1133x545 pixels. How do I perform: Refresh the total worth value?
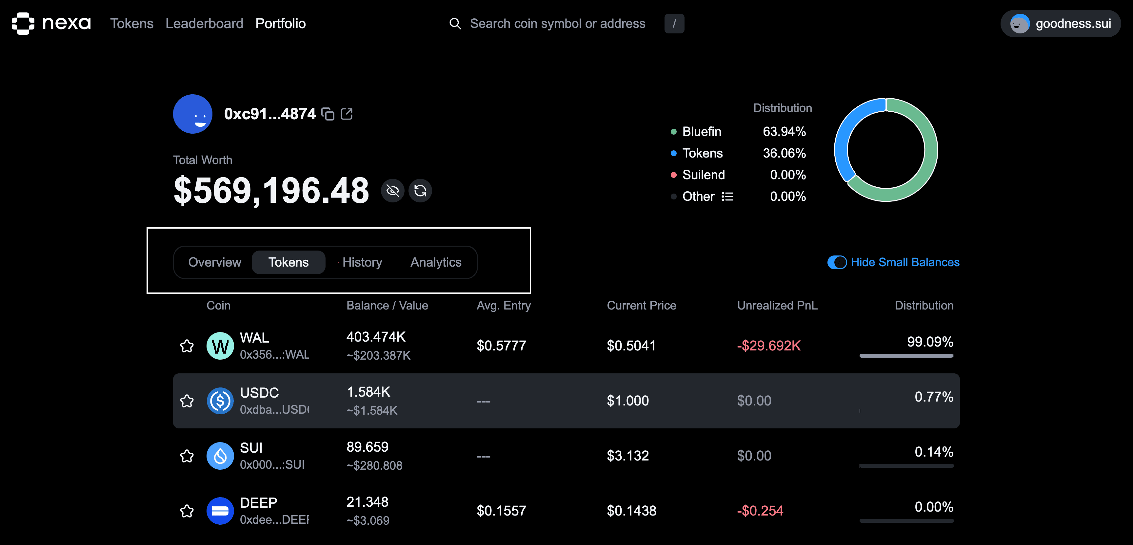(x=420, y=190)
